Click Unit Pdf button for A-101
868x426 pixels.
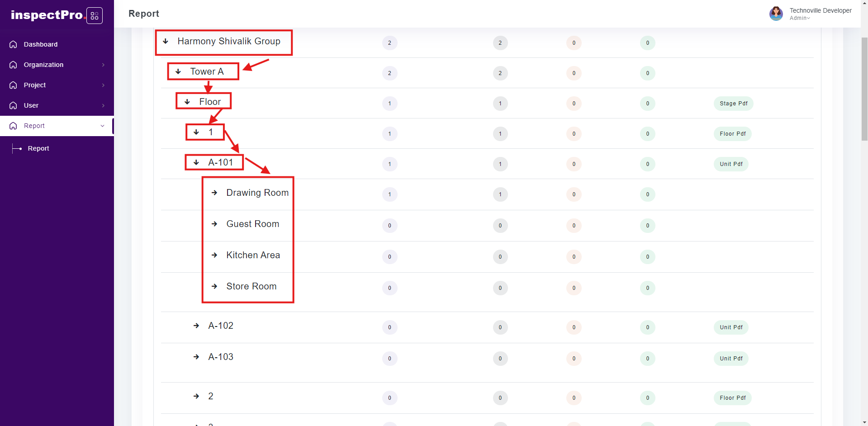click(x=731, y=164)
